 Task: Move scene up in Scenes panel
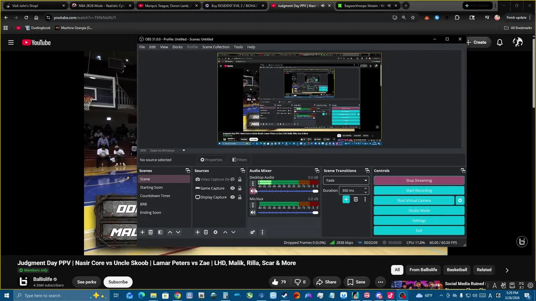[170, 232]
